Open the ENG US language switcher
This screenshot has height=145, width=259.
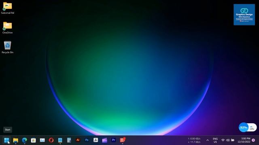click(215, 140)
